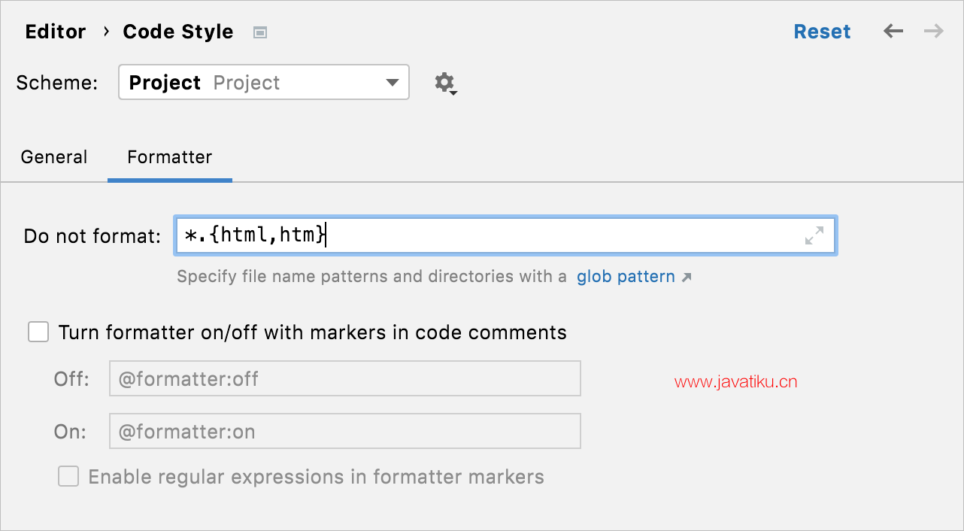
Task: Click the Code Style breadcrumb title
Action: click(178, 32)
